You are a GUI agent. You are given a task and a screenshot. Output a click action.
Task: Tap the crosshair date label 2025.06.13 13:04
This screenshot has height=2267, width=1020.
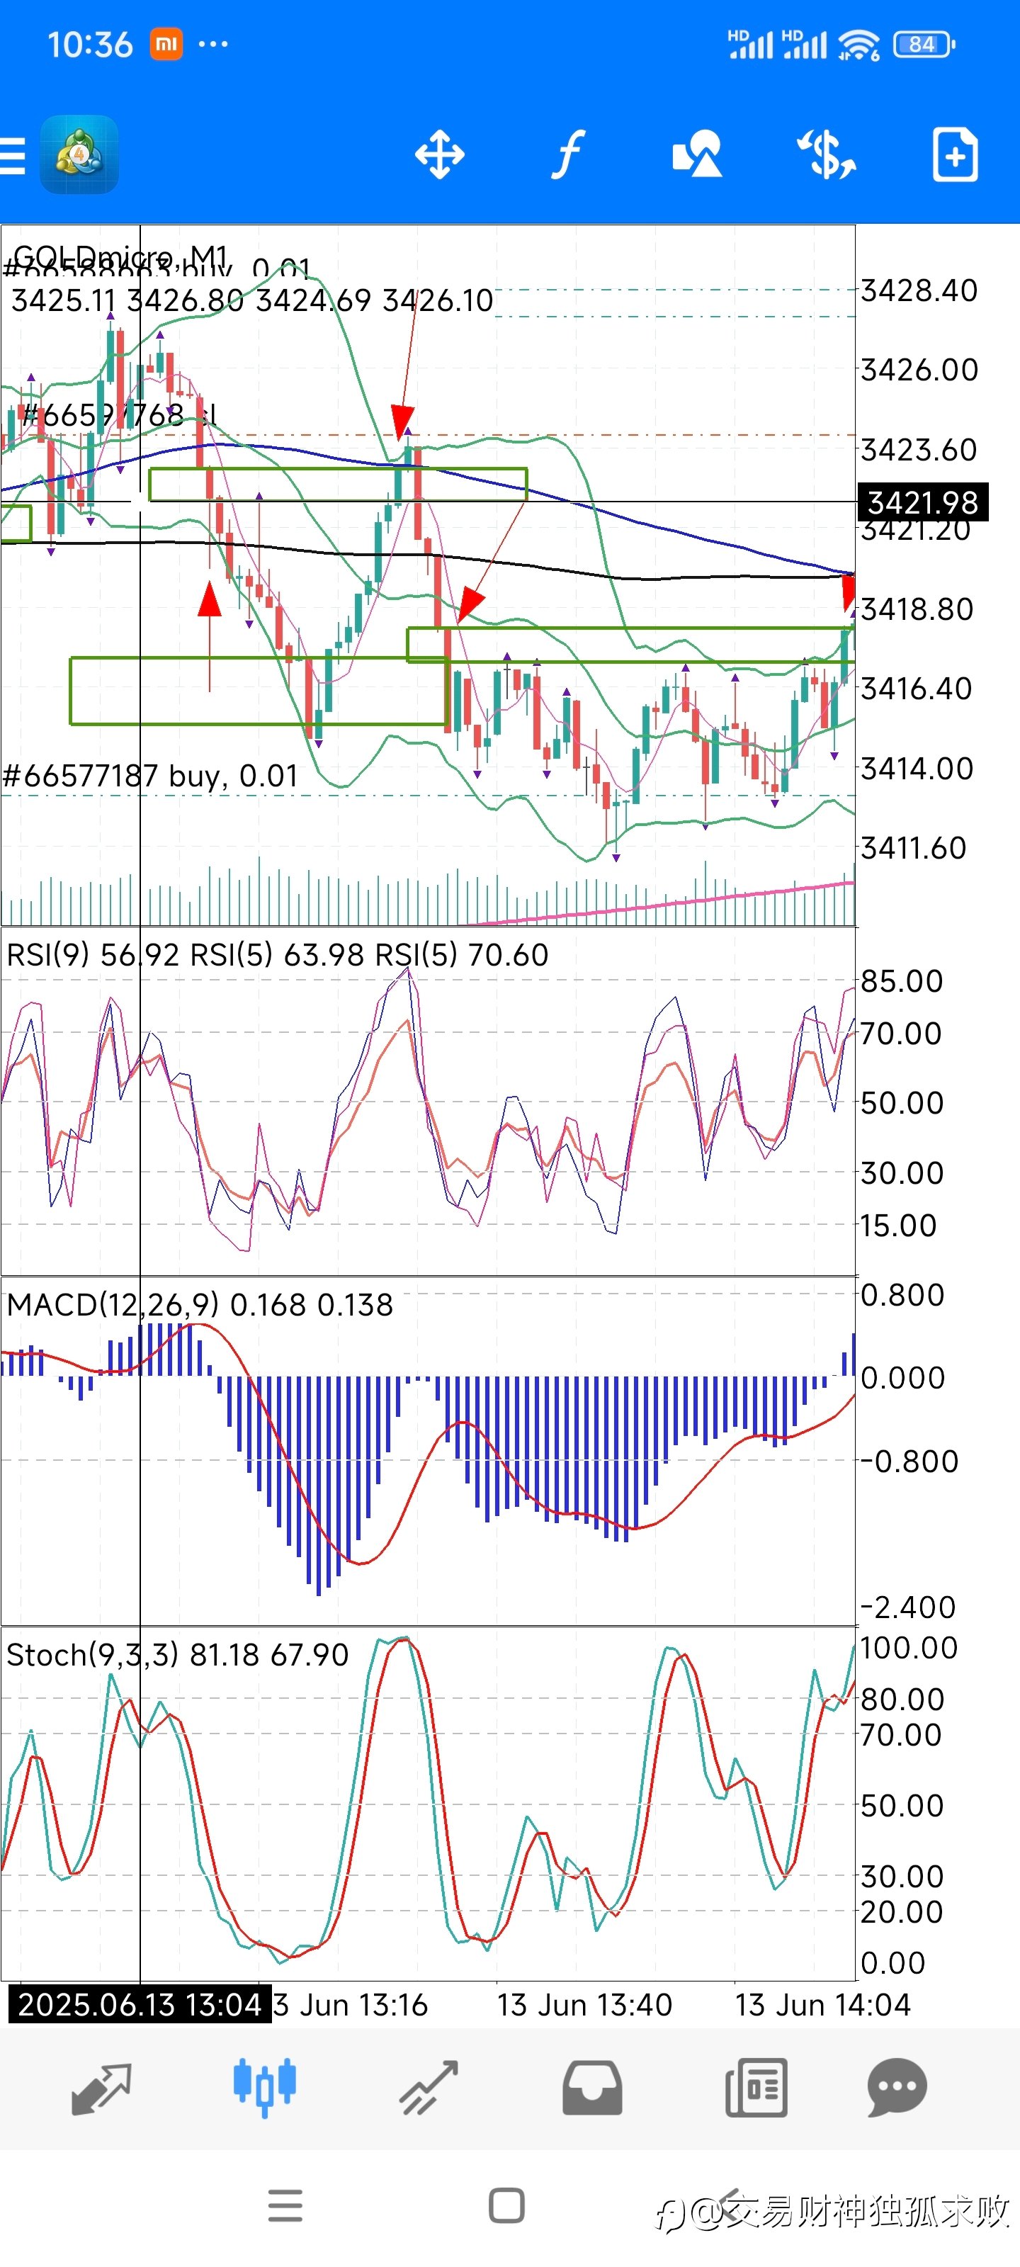click(140, 2006)
